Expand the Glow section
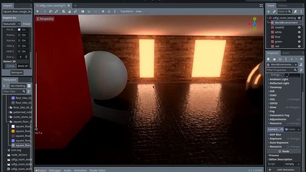The height and width of the screenshot is (172, 306). 273,107
